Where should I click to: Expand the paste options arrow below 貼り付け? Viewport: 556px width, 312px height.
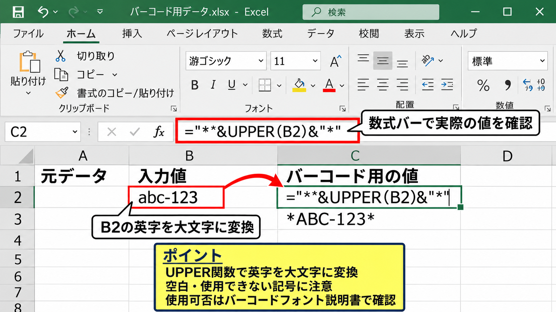[28, 93]
